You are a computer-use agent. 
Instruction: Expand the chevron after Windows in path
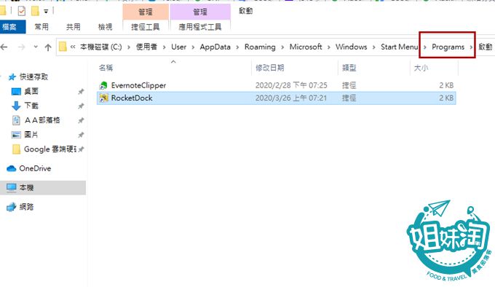[x=373, y=47]
